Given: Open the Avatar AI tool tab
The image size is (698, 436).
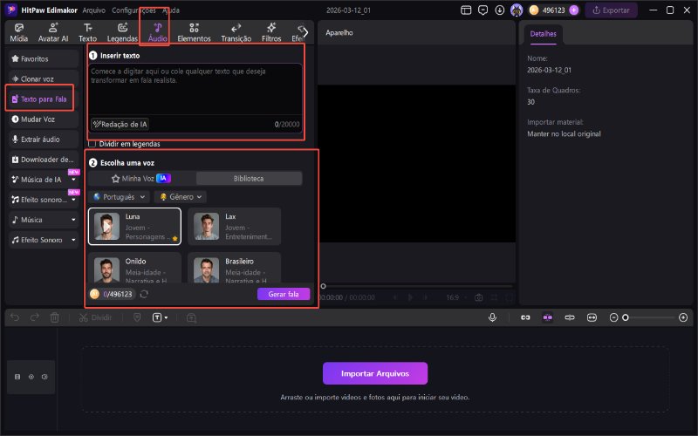Looking at the screenshot, I should pyautogui.click(x=54, y=32).
